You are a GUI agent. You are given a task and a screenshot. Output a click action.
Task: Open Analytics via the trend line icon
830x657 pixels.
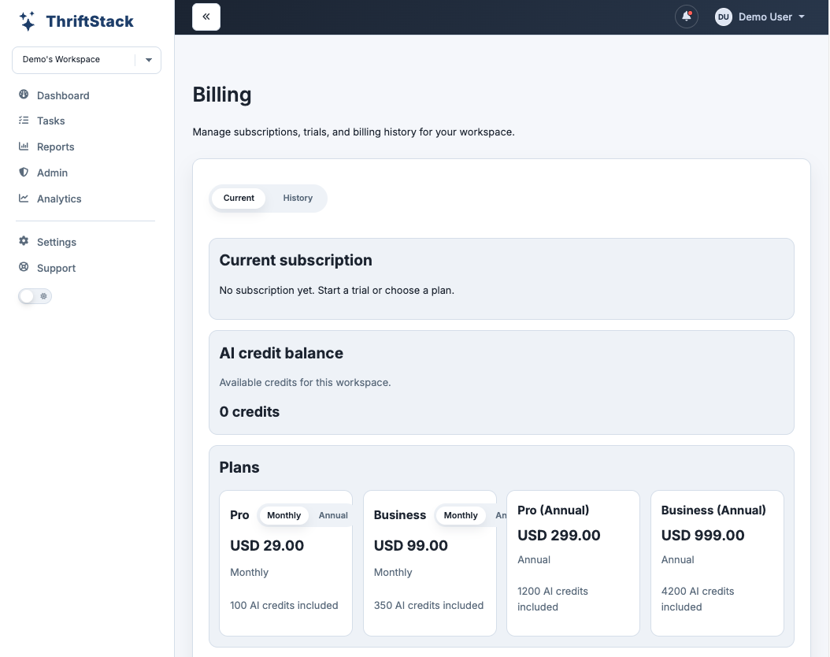tap(23, 199)
